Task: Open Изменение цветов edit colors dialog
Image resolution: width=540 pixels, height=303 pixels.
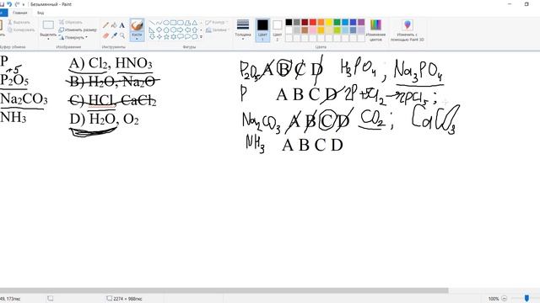Action: 375,30
